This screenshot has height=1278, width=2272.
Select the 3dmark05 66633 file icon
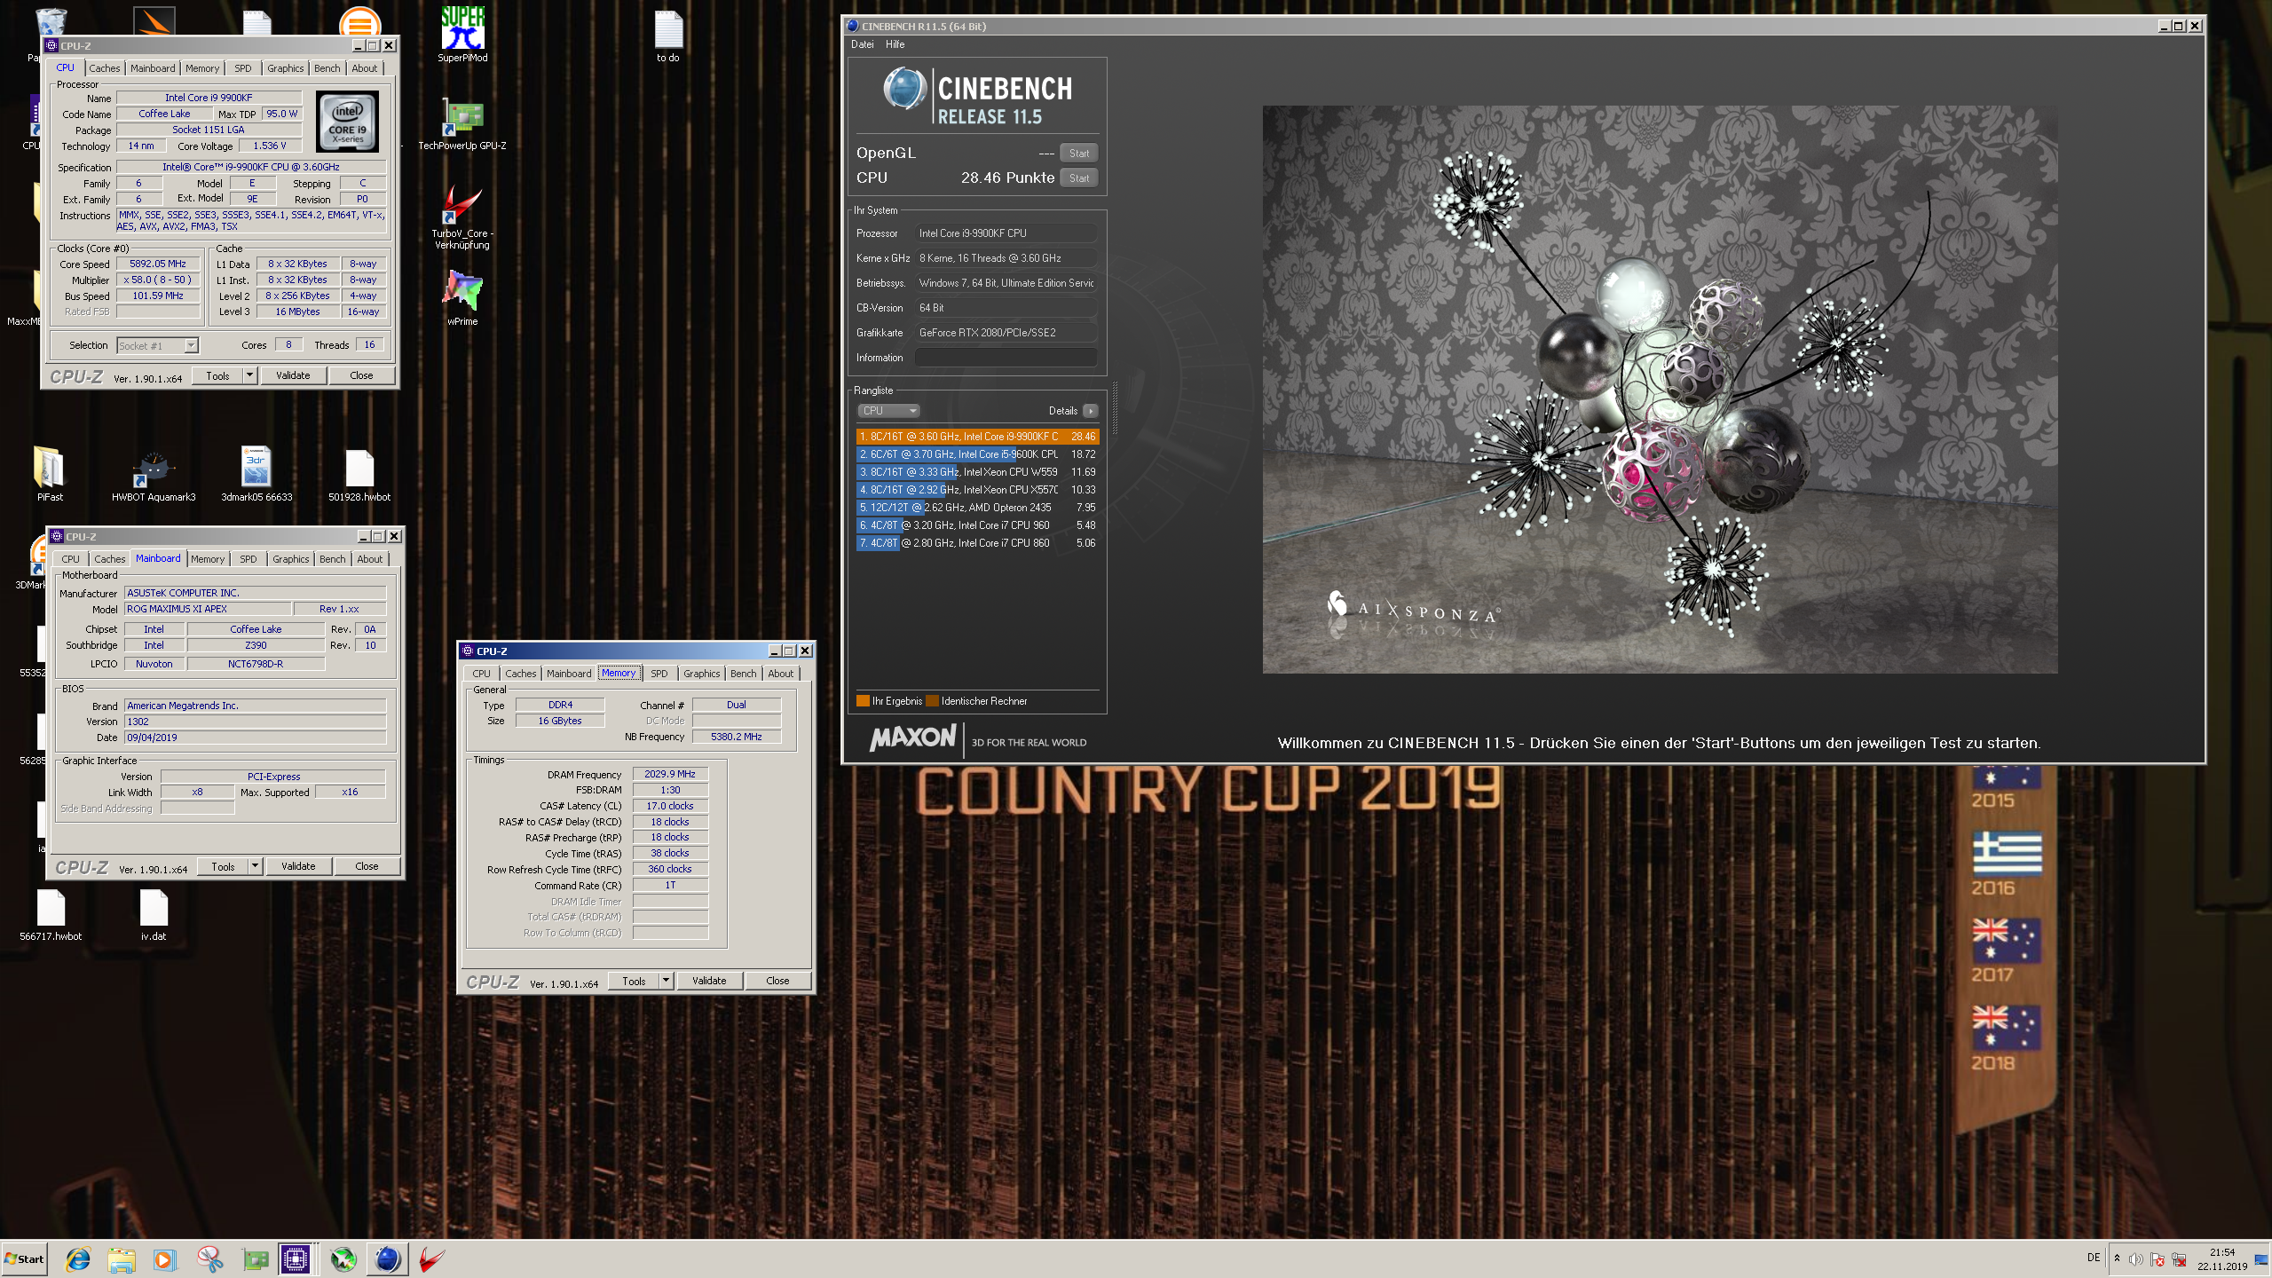256,473
